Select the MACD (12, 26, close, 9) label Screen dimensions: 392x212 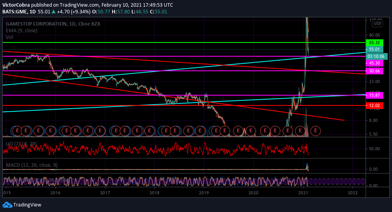[x=31, y=165]
